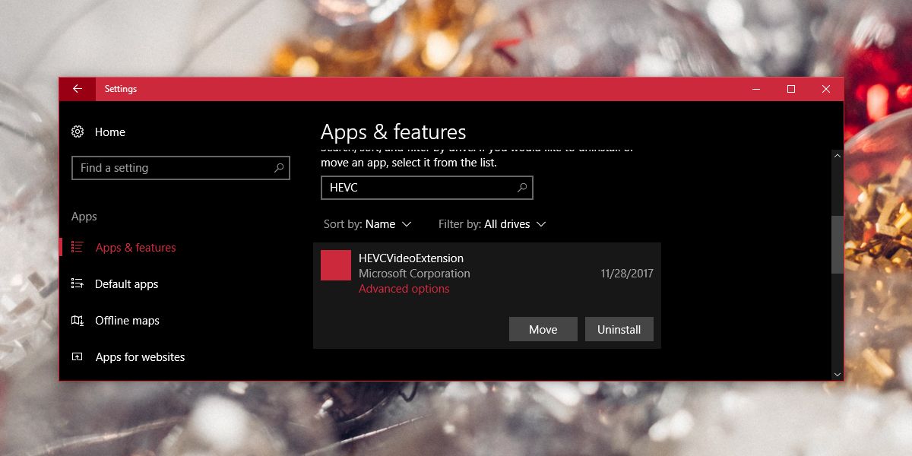912x456 pixels.
Task: Open Apps & features section
Action: 135,248
